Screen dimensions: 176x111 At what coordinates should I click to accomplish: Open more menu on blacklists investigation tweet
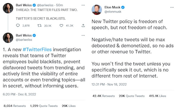(83, 35)
